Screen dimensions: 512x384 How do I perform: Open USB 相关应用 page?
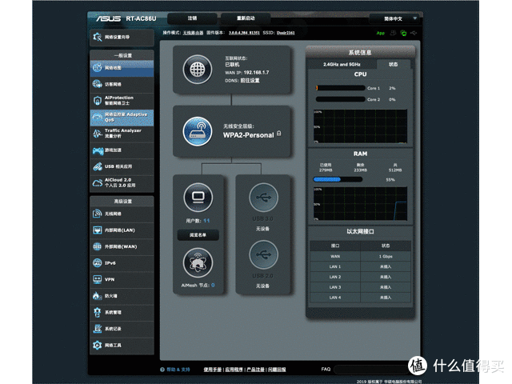pyautogui.click(x=122, y=167)
